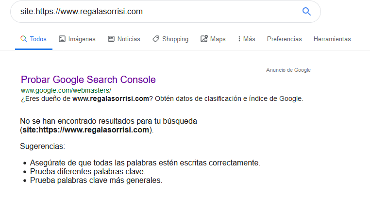The image size is (370, 212).
Task: Click the blue search magnifier icon
Action: (x=306, y=11)
